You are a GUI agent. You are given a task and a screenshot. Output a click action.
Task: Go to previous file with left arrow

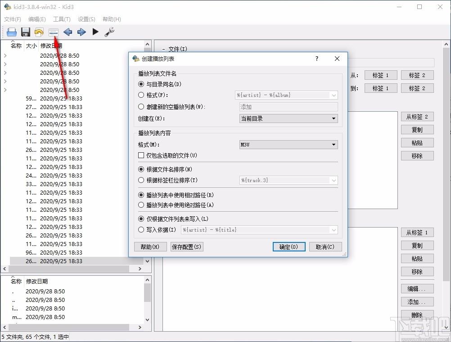(x=68, y=32)
